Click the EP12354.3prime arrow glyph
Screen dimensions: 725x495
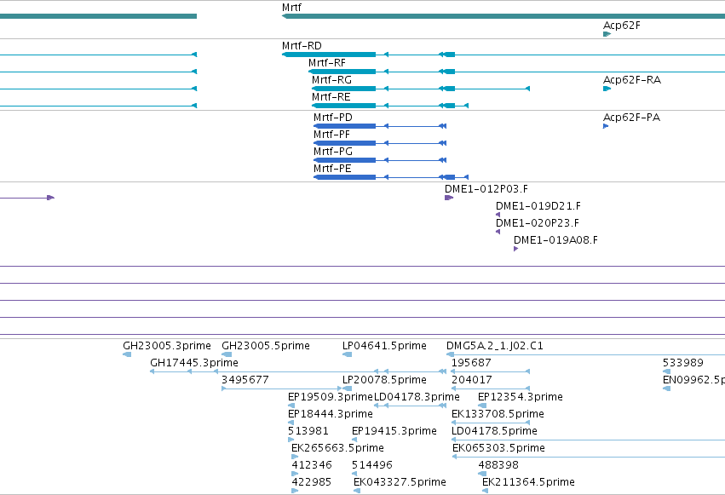coord(482,406)
